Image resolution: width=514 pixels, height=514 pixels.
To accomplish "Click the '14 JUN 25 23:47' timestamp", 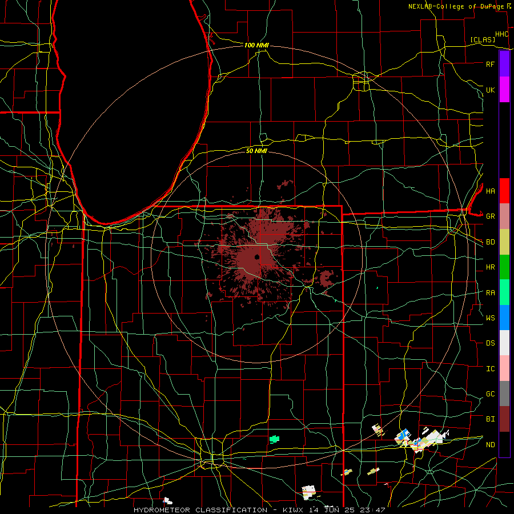I will point(347,510).
